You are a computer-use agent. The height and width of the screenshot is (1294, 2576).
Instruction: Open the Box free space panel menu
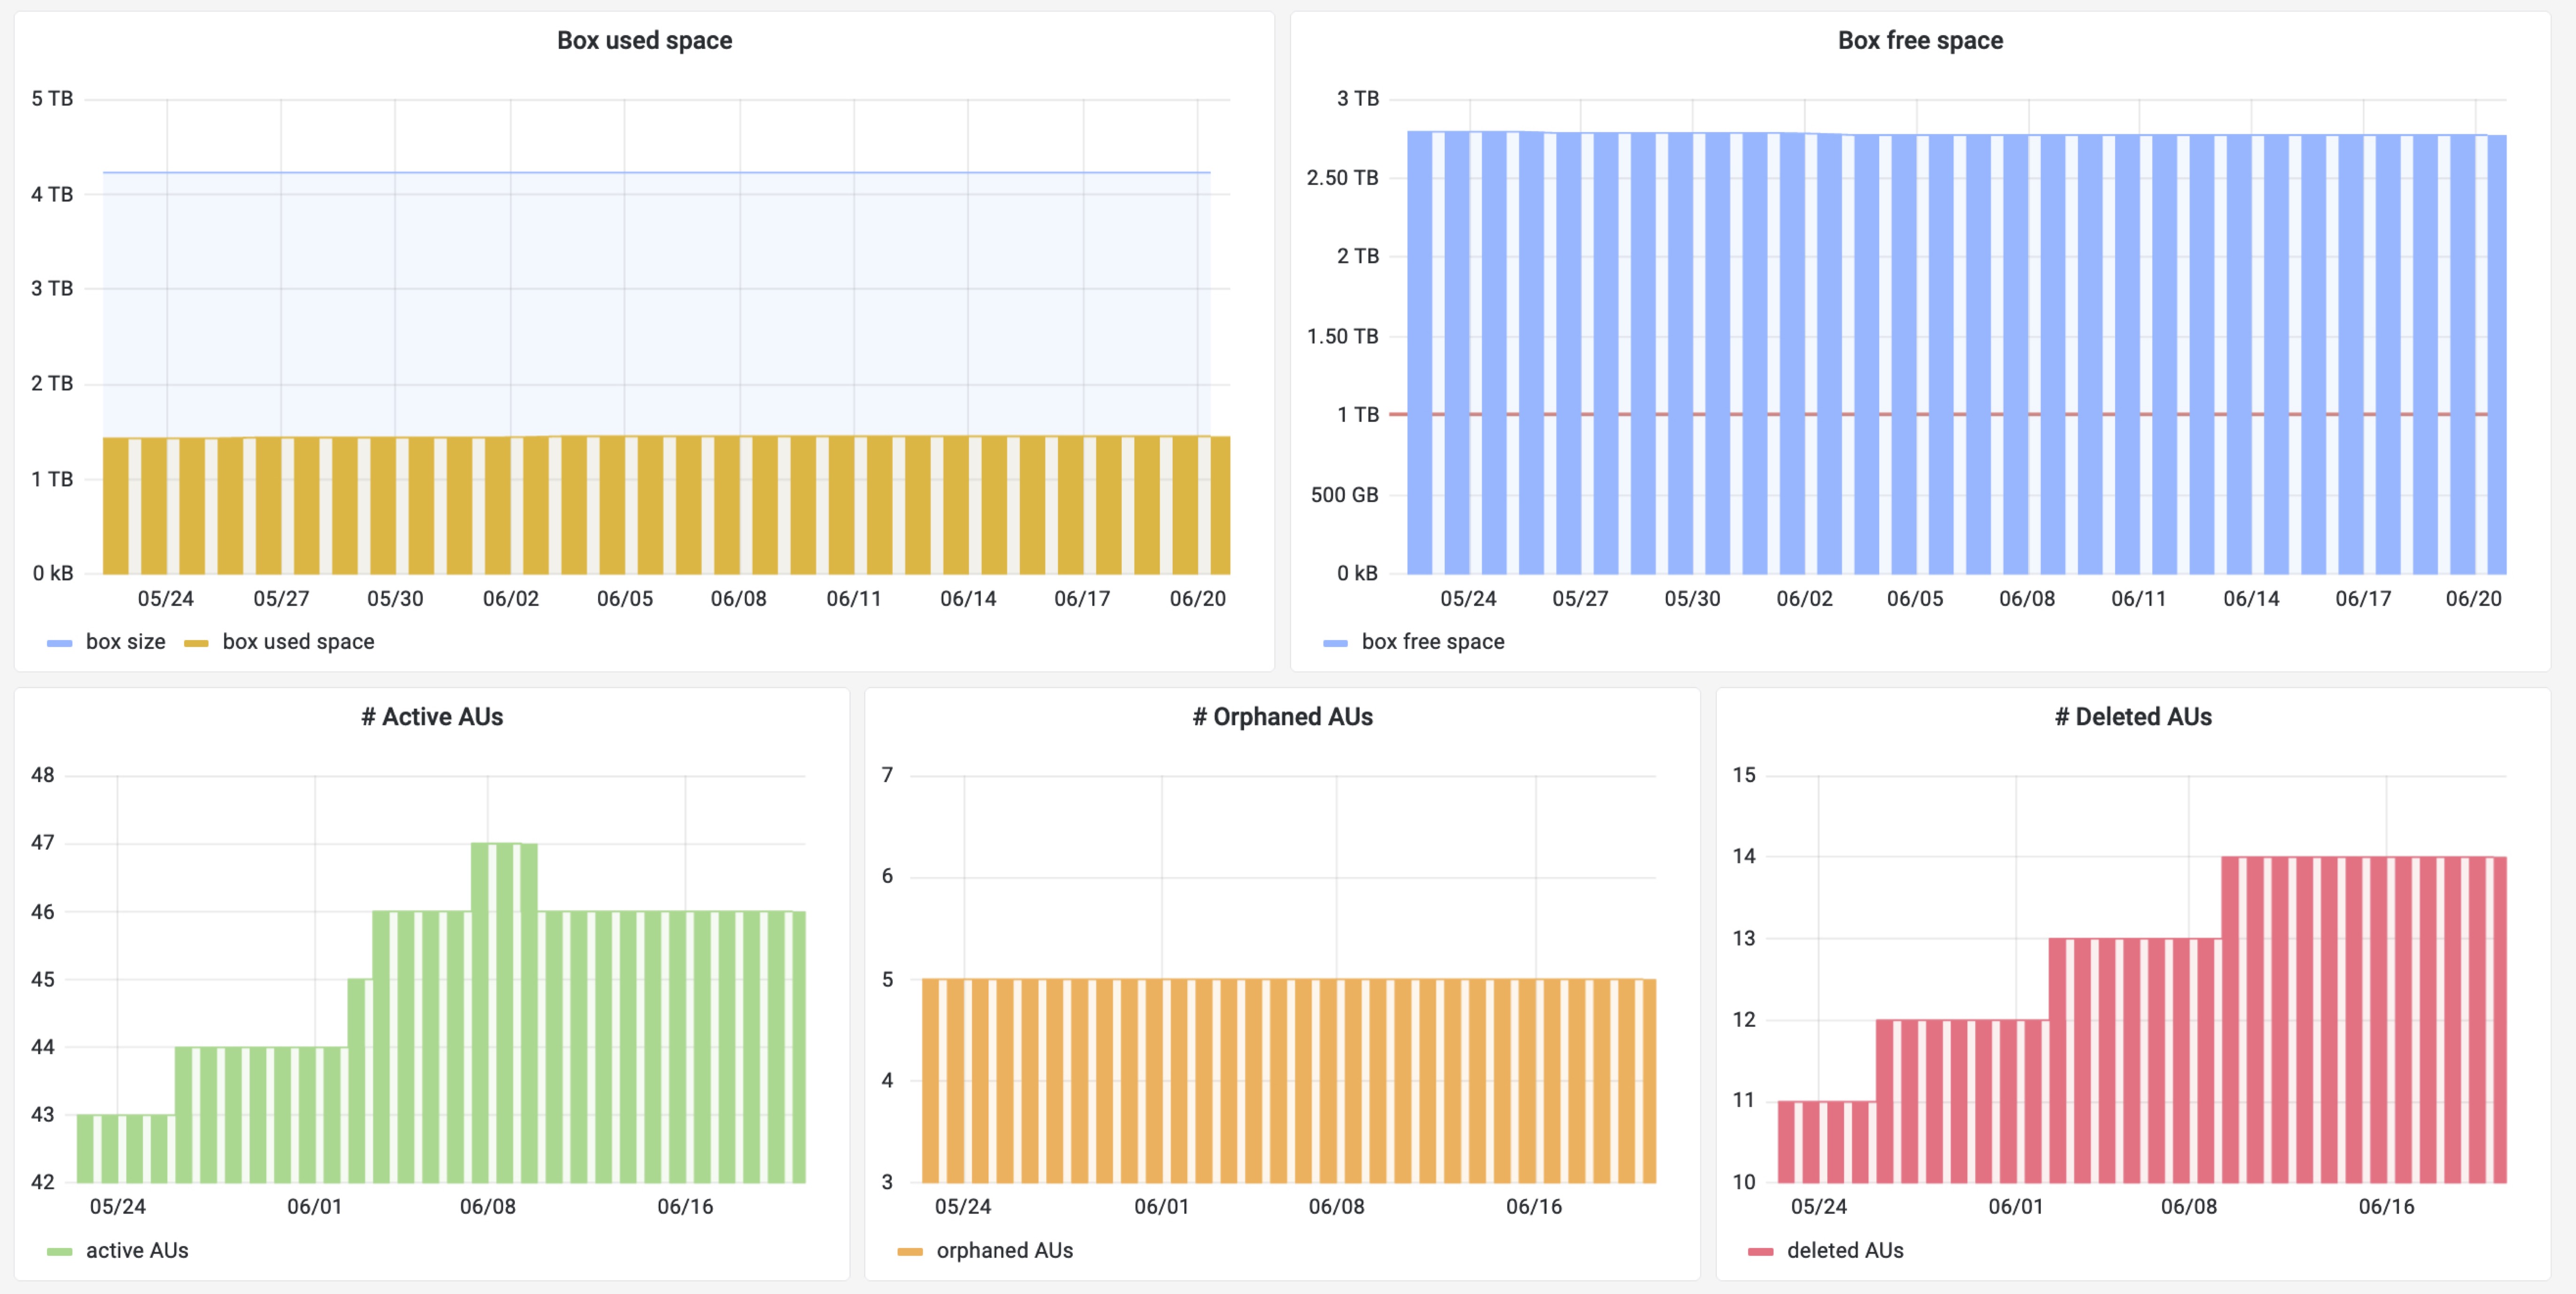tap(1920, 41)
